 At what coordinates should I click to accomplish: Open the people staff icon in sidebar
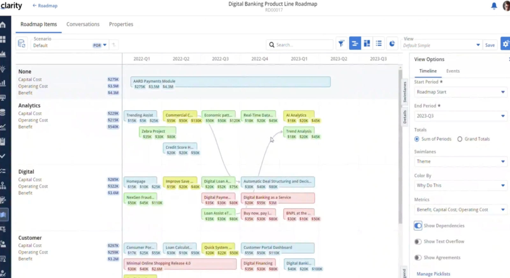[x=3, y=244]
